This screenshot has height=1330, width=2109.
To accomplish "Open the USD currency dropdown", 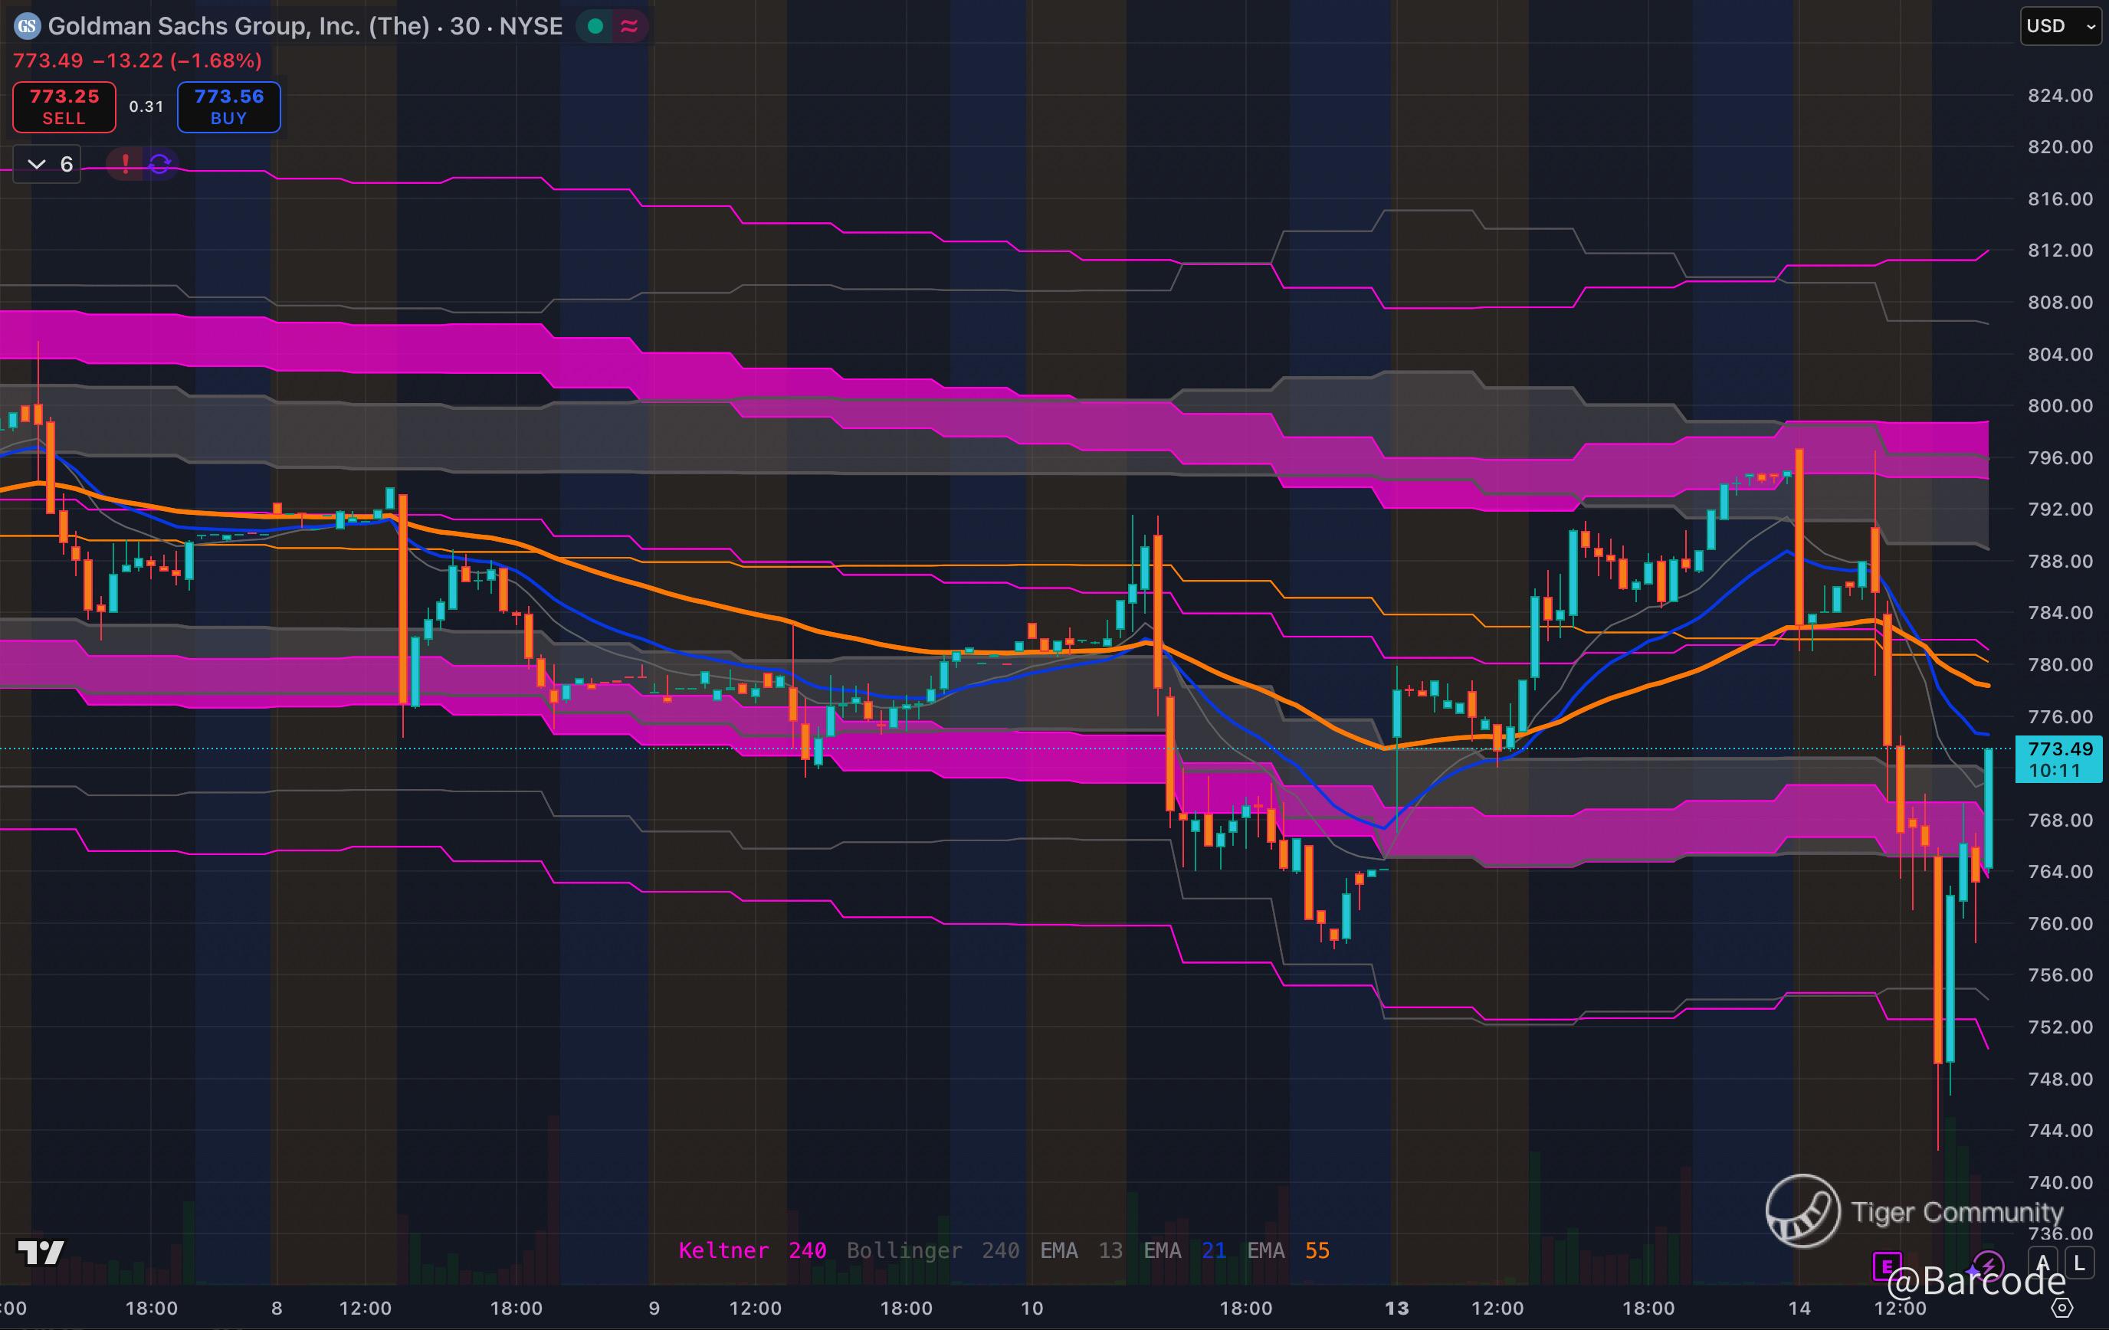I will (x=2059, y=26).
